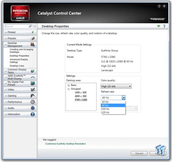The width and height of the screenshot is (172, 162).
Task: Open Desktop Properties in sidebar
Action: (19, 56)
